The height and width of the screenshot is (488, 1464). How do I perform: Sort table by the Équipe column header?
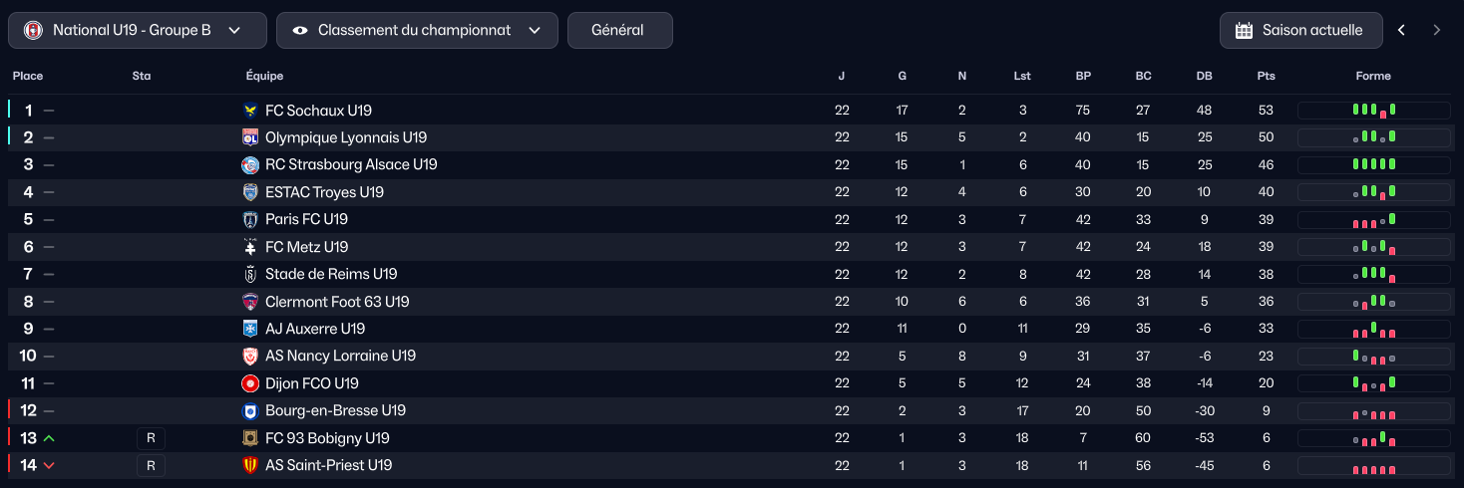pos(264,76)
